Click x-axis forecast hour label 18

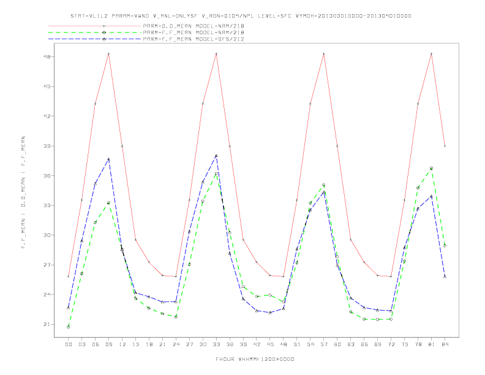coord(149,344)
